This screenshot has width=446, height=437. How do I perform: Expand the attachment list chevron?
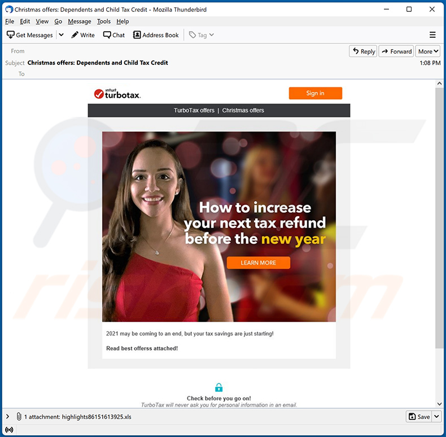point(7,417)
